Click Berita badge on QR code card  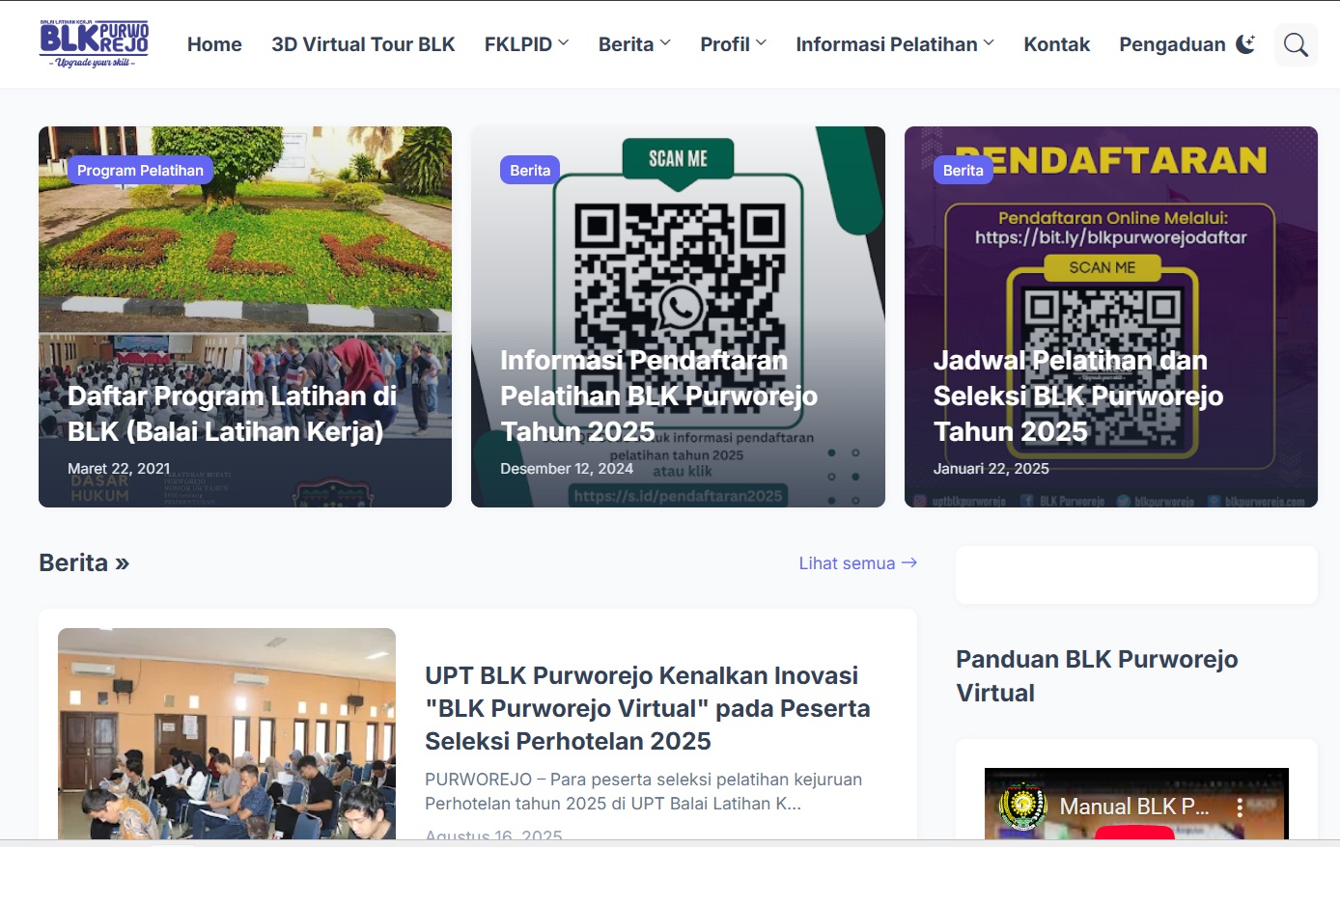tap(530, 171)
